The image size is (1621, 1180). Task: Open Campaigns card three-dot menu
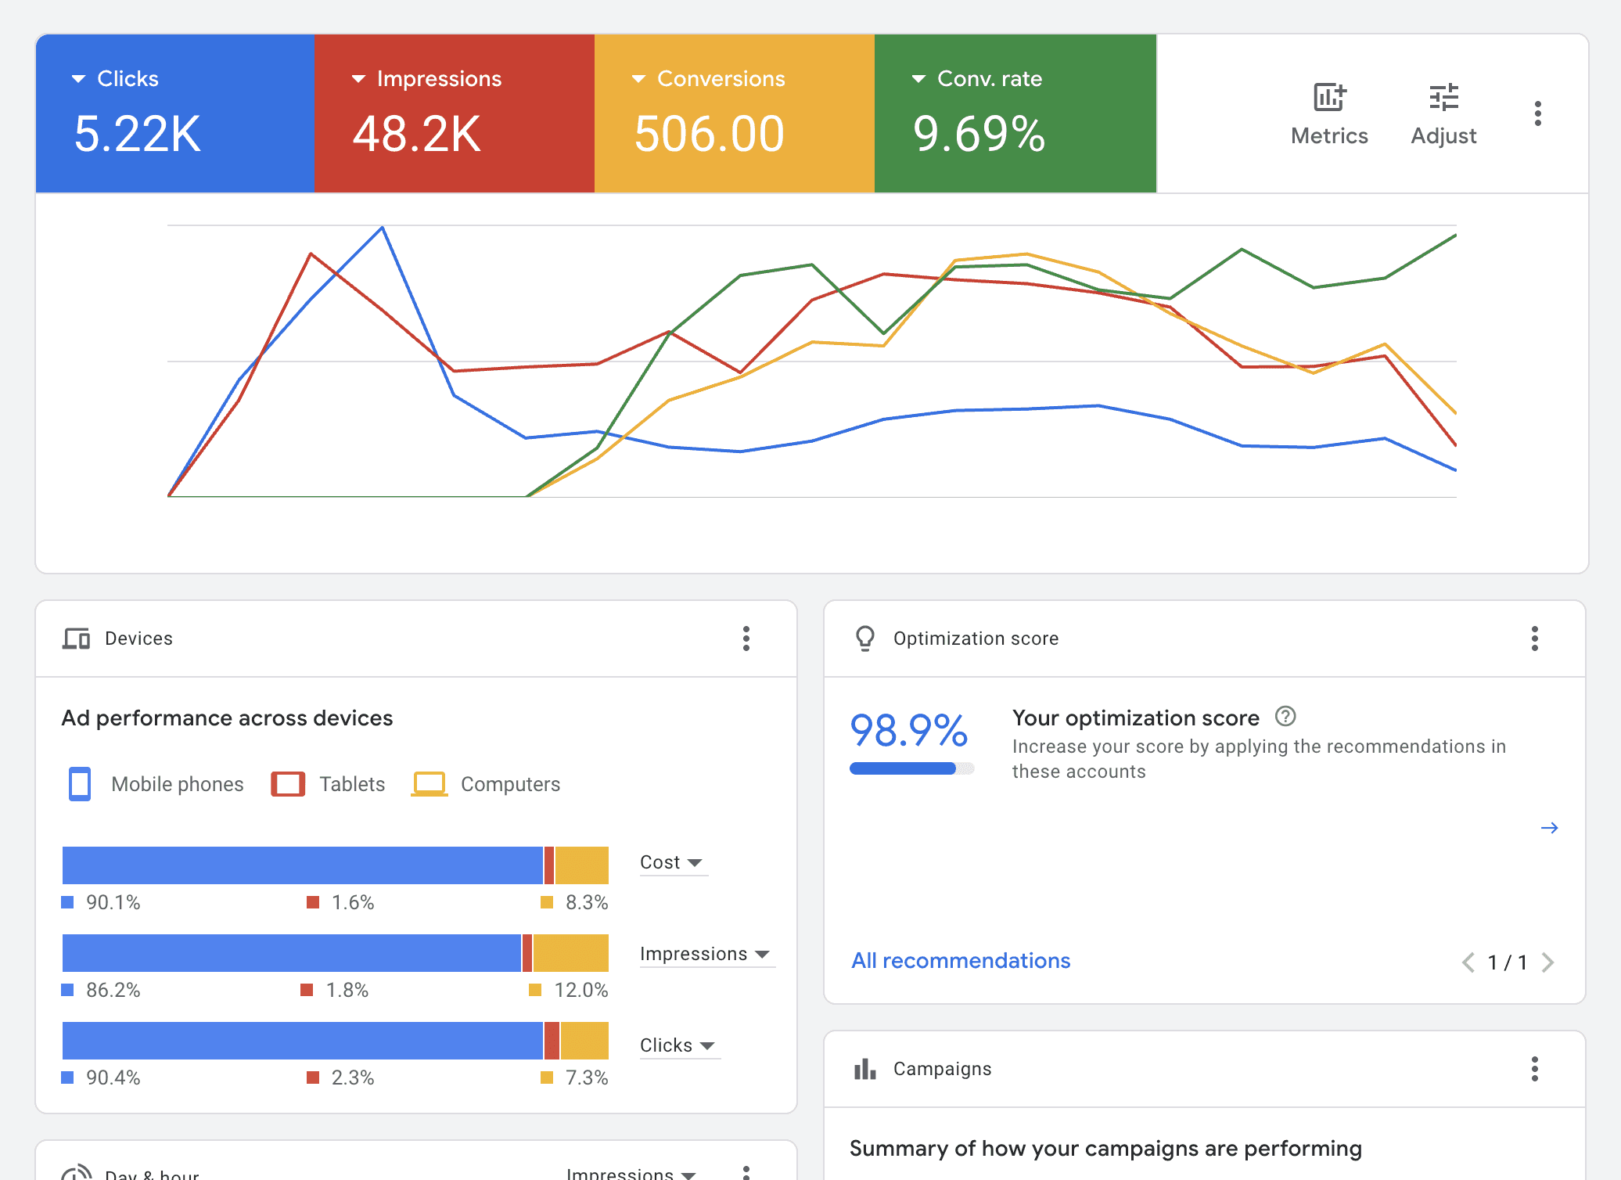pos(1534,1069)
